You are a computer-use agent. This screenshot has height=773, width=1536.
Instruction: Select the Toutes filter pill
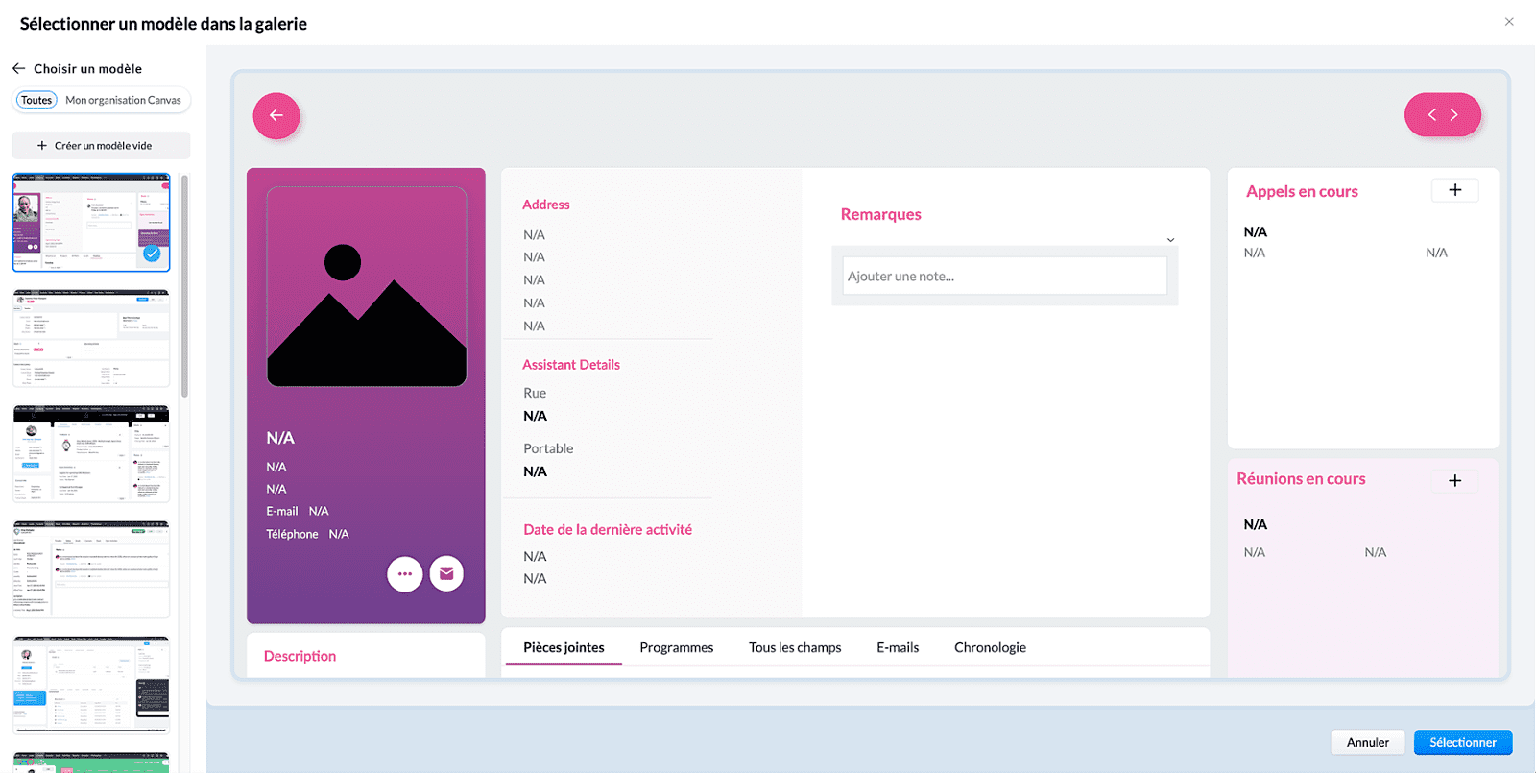coord(36,100)
